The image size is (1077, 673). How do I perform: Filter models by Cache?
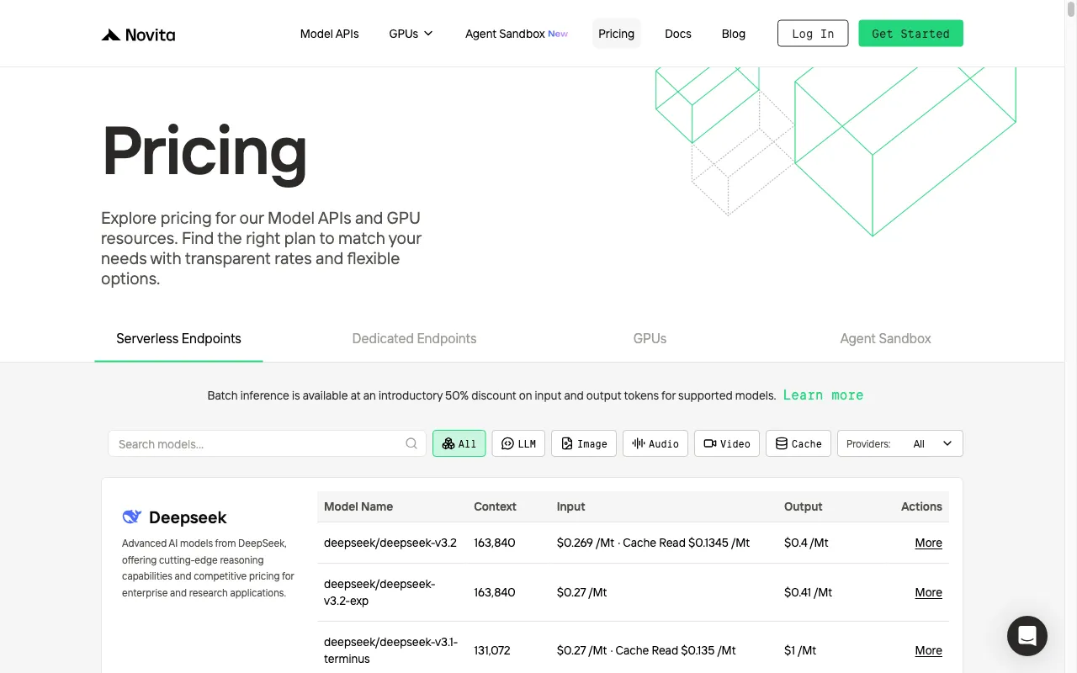(798, 443)
